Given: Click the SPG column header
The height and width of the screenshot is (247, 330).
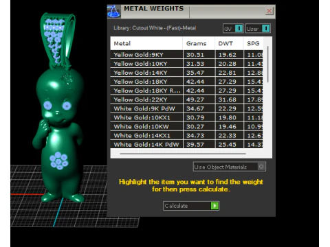Looking at the screenshot, I should [253, 43].
